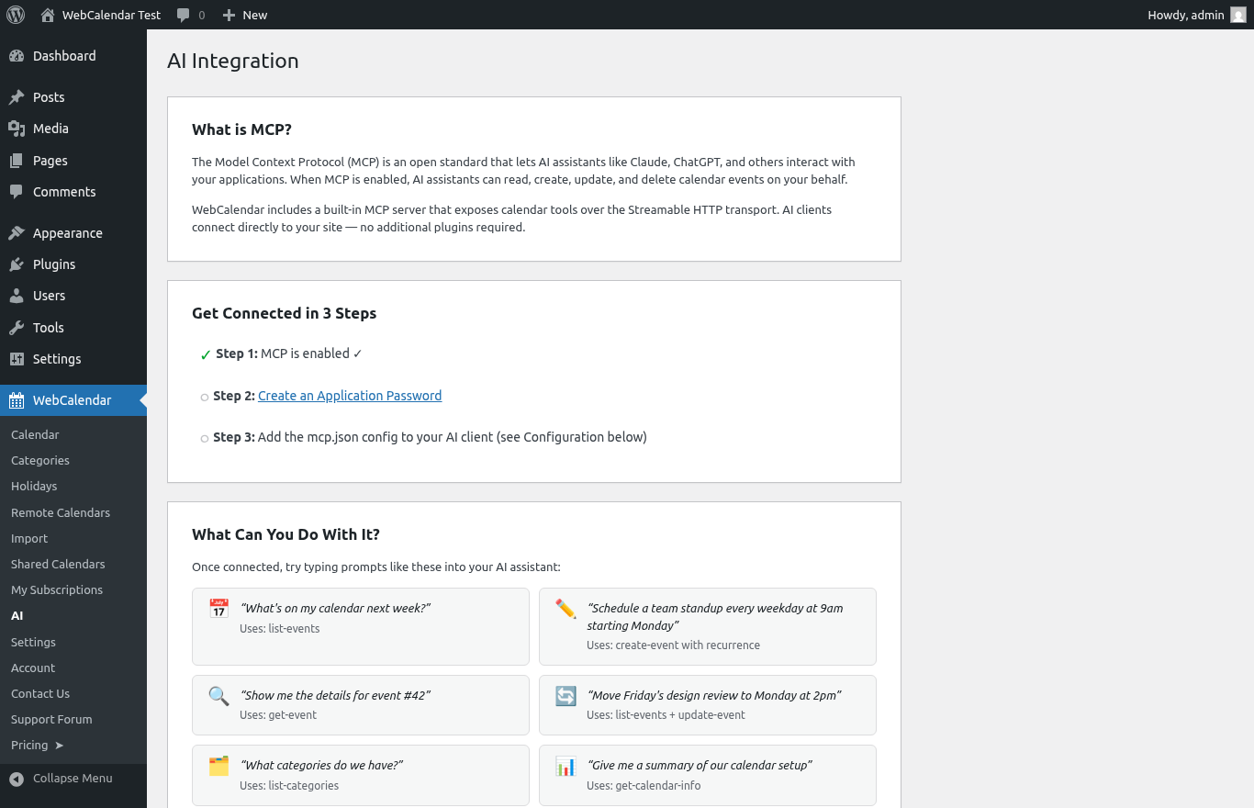
Task: Click the "Uses: create-event with recurrence" text
Action: click(x=673, y=645)
